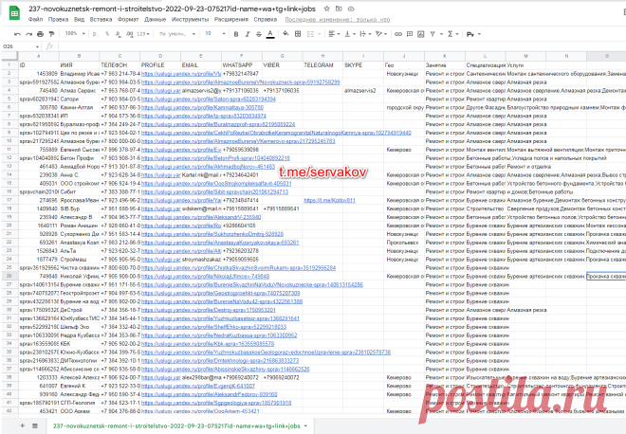Click the add sheet plus button
Screen dimensions: 626x434
[23, 426]
